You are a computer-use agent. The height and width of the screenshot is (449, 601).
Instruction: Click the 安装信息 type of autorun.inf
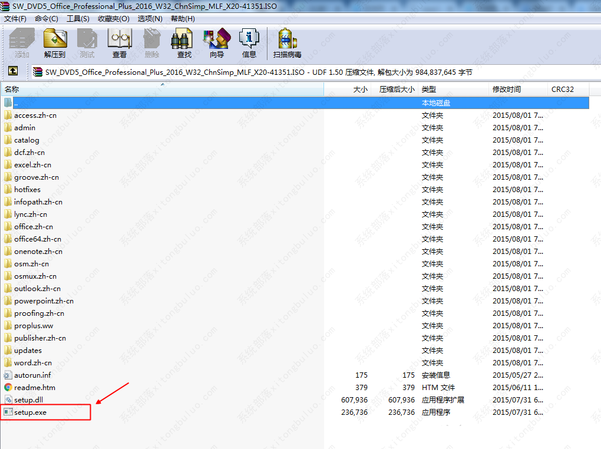(x=436, y=375)
